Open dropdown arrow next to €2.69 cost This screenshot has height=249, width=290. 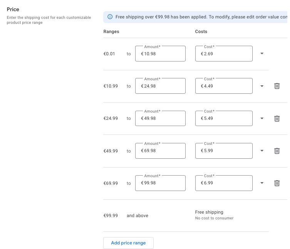click(262, 53)
